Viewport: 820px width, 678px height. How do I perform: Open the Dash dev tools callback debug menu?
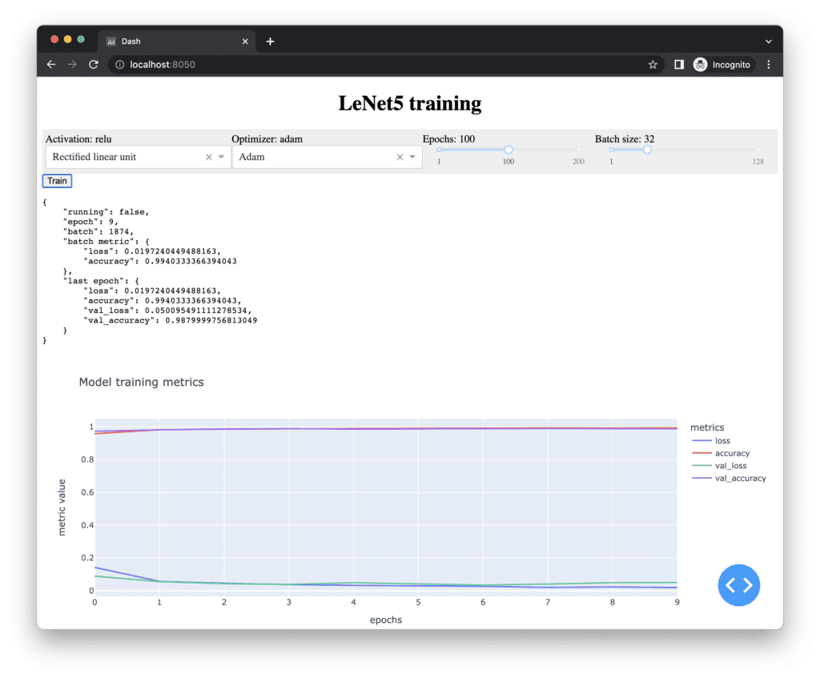[x=738, y=585]
